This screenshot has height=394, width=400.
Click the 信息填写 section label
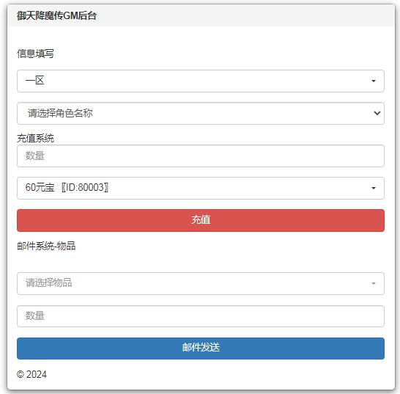[x=35, y=54]
